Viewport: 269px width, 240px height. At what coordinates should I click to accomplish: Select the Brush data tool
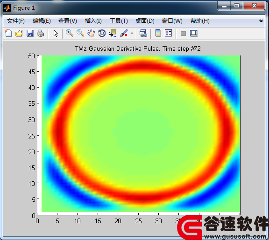[124, 33]
